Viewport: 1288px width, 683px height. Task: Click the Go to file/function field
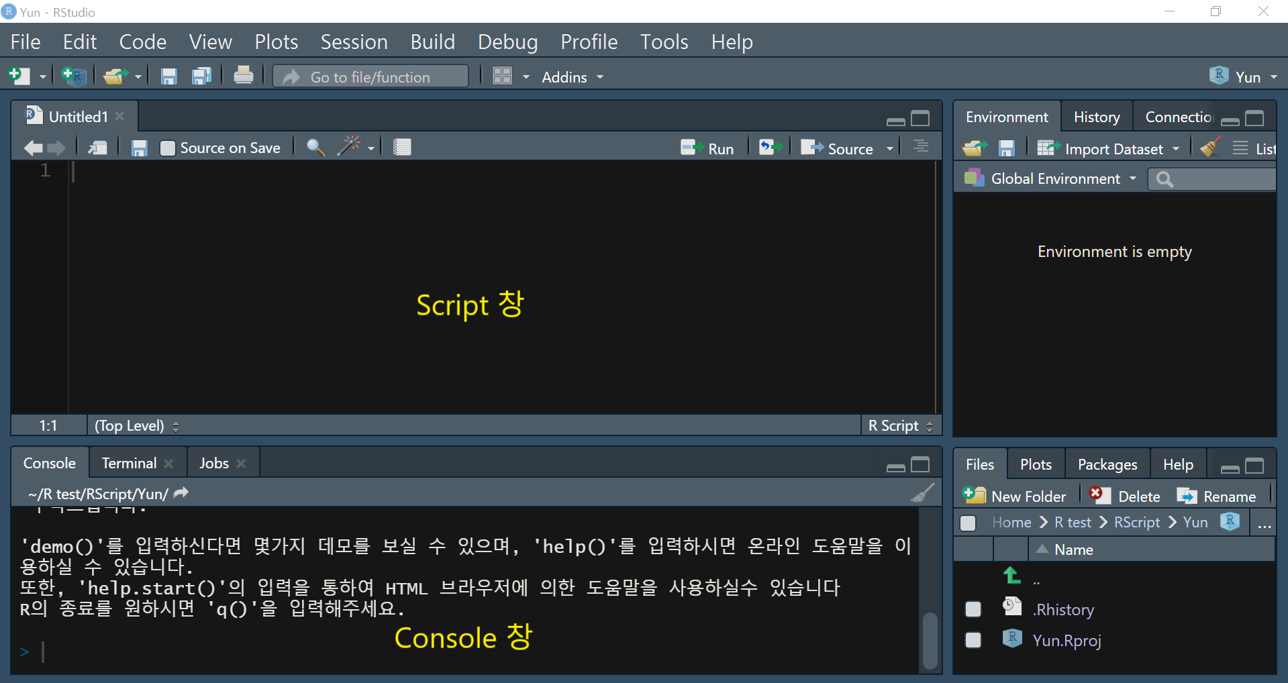[x=370, y=76]
